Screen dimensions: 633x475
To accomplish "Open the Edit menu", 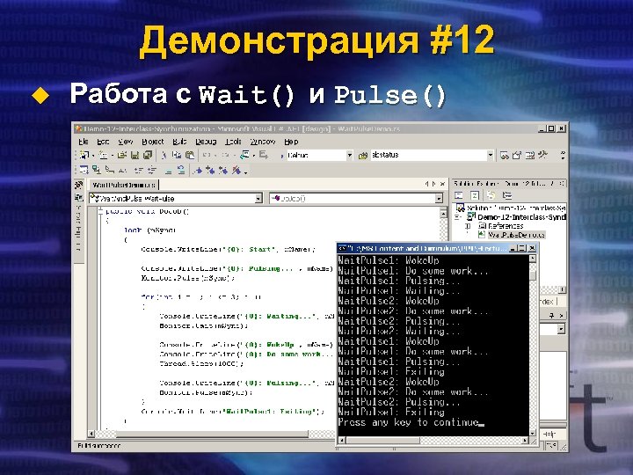I will point(103,142).
